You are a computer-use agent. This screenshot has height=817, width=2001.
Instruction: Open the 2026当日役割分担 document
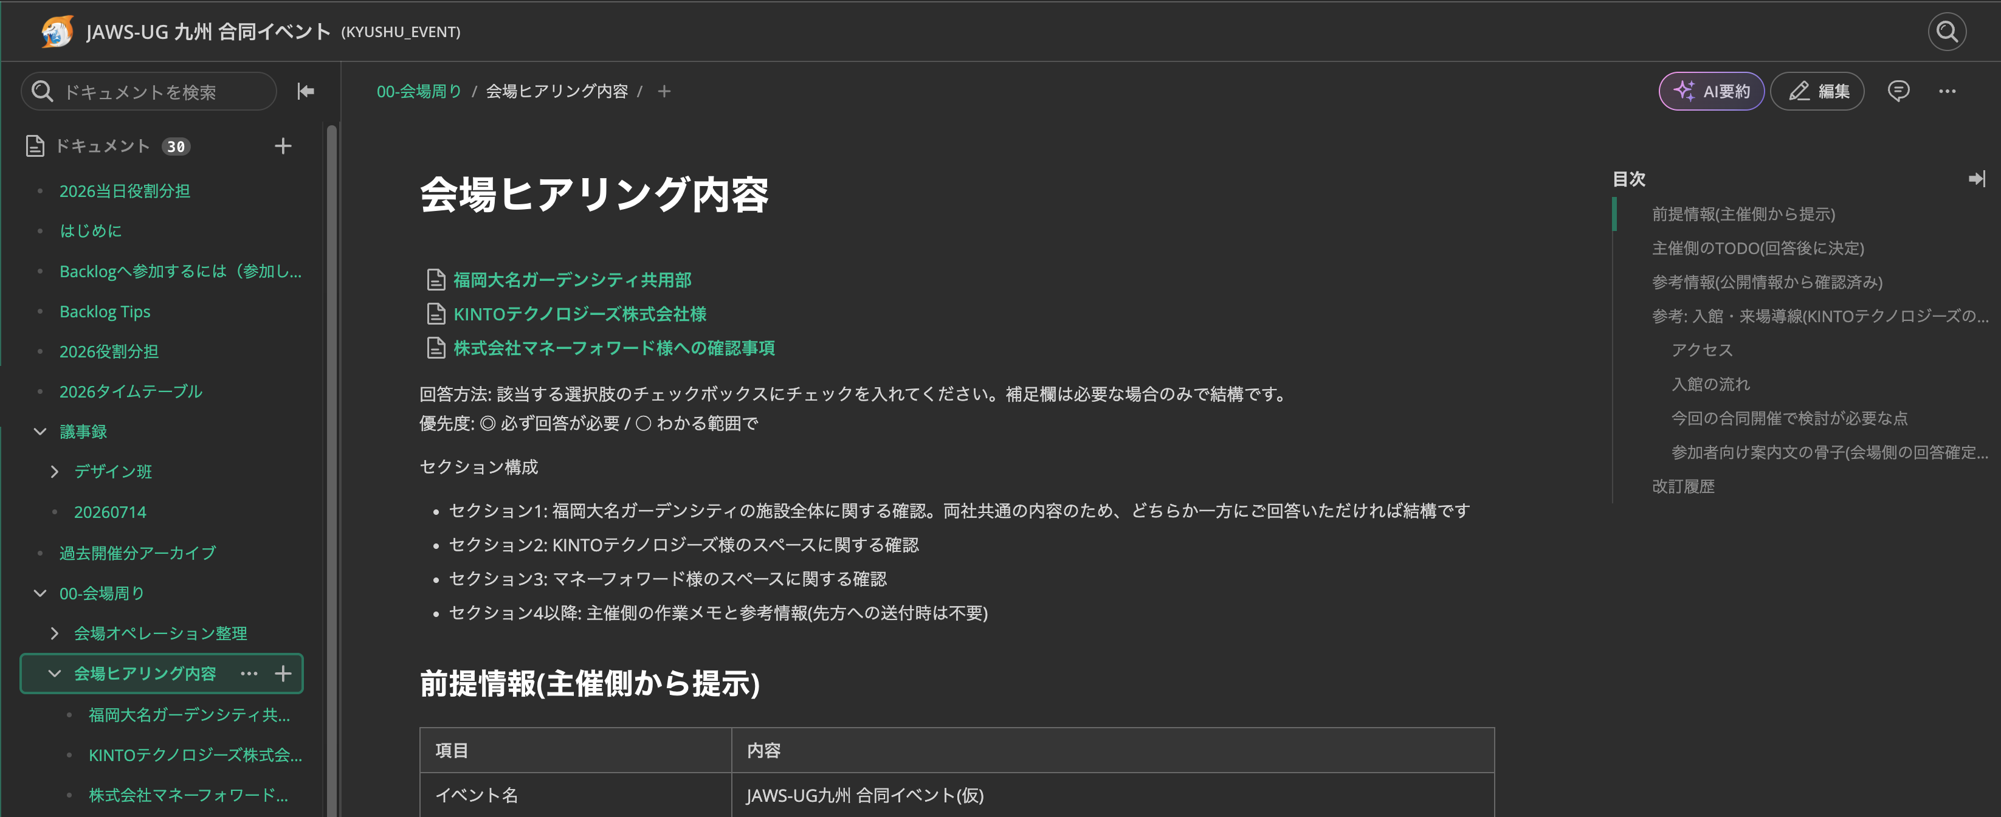125,191
